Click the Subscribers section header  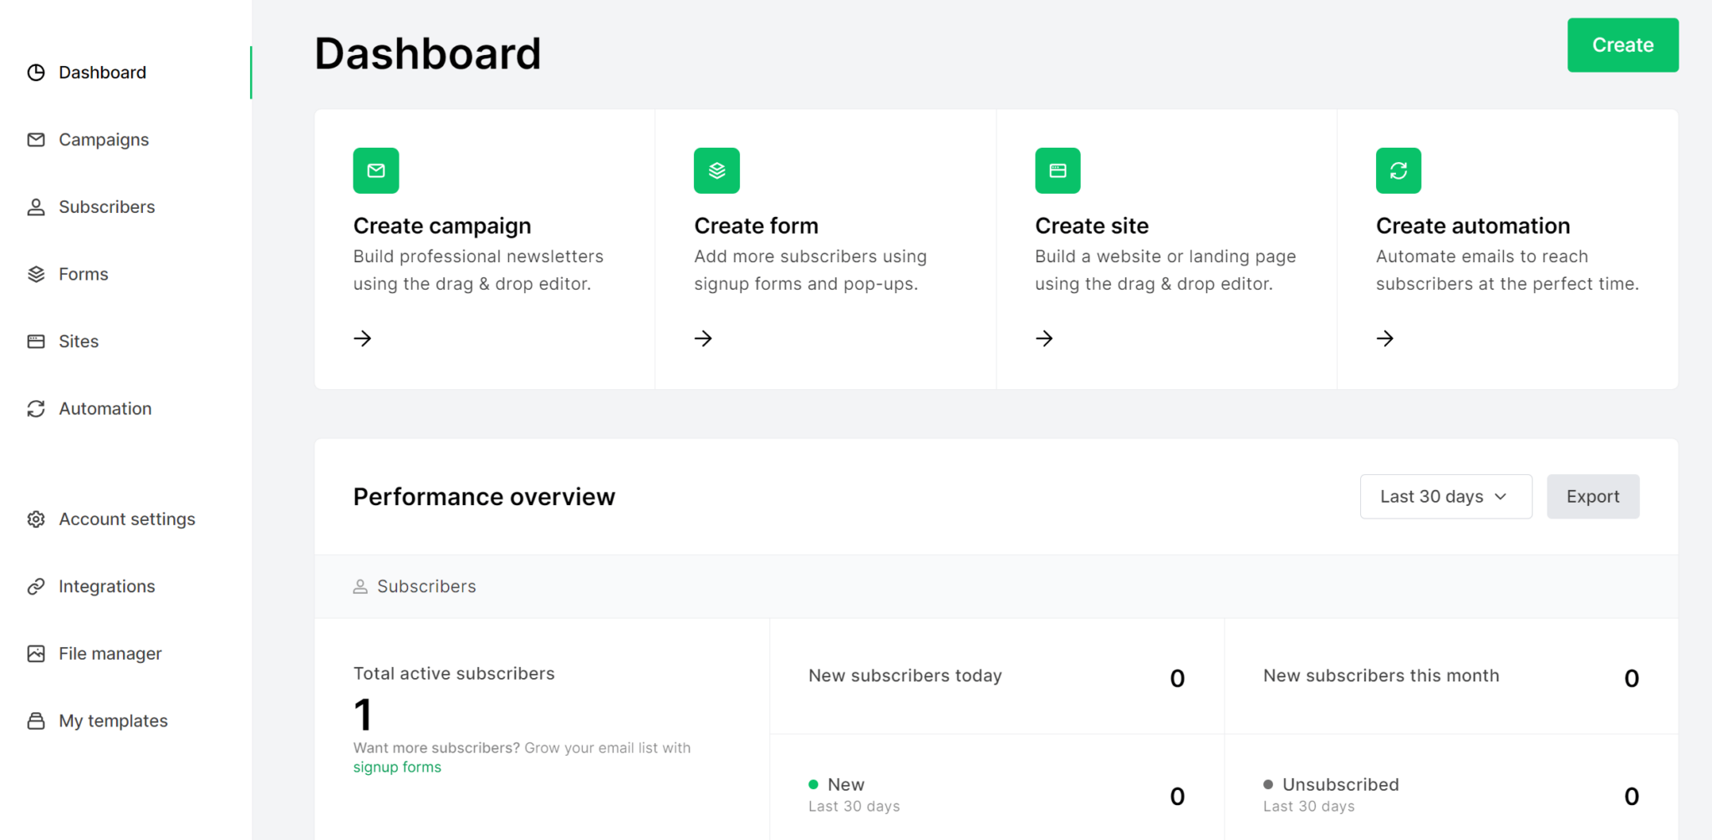(x=426, y=586)
